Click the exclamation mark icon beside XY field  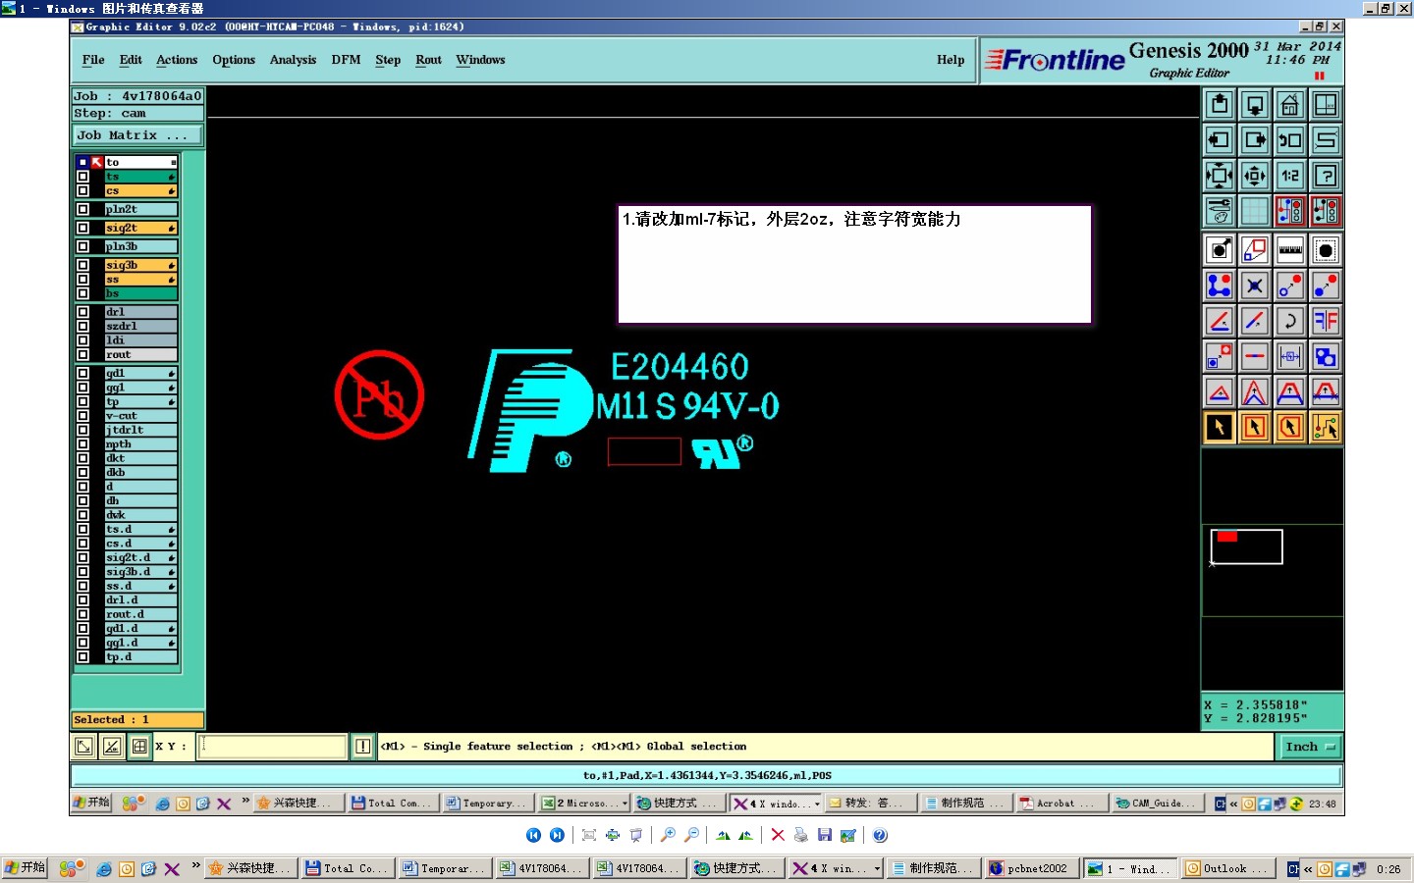click(362, 747)
